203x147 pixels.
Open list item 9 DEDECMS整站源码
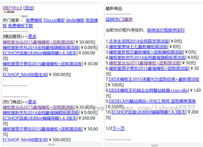pyautogui.click(x=153, y=101)
